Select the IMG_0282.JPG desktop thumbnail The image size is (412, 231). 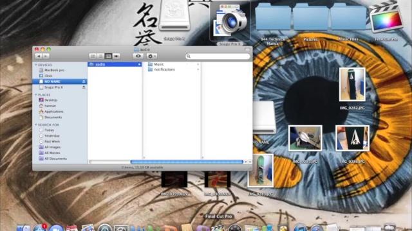pyautogui.click(x=352, y=84)
